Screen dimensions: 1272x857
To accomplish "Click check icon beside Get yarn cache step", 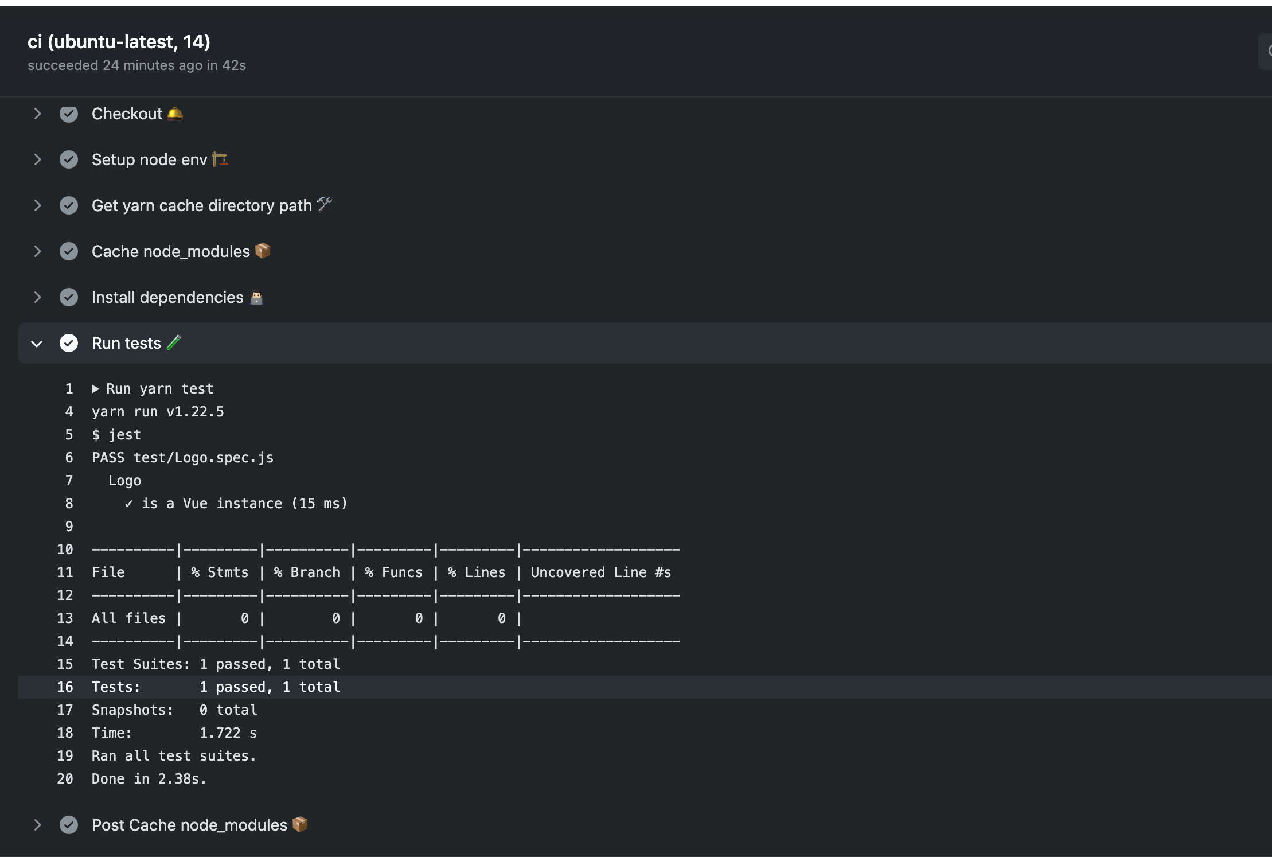I will (69, 205).
